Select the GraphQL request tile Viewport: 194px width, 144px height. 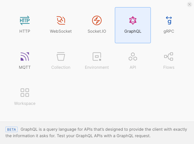(x=133, y=25)
